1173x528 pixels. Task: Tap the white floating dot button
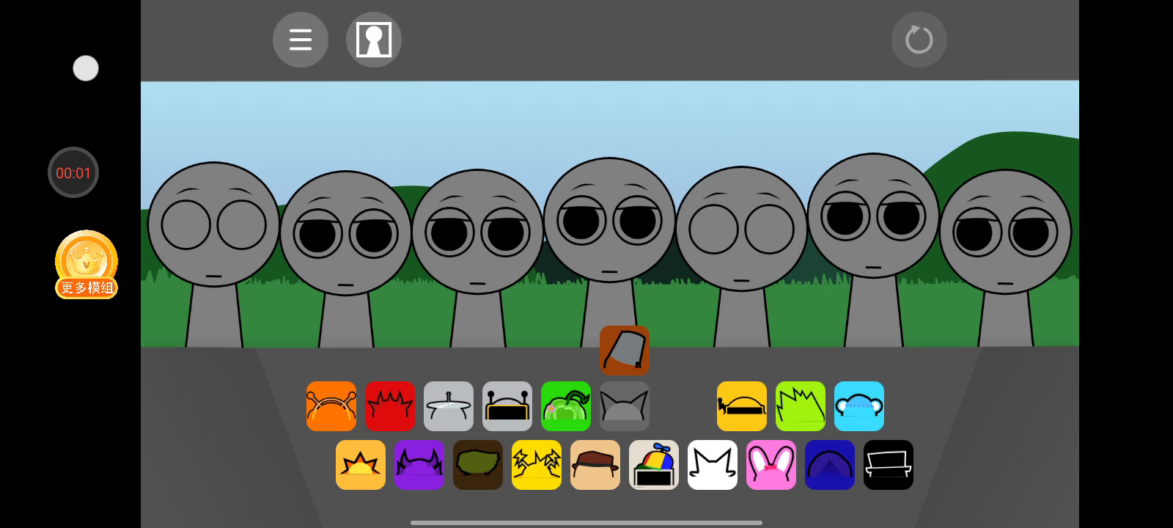(86, 68)
